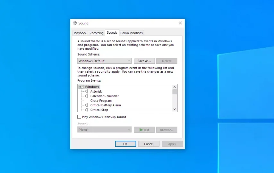Click the speaker icon beside Critical Stop
Screen dimensions: 274x173
86,110
